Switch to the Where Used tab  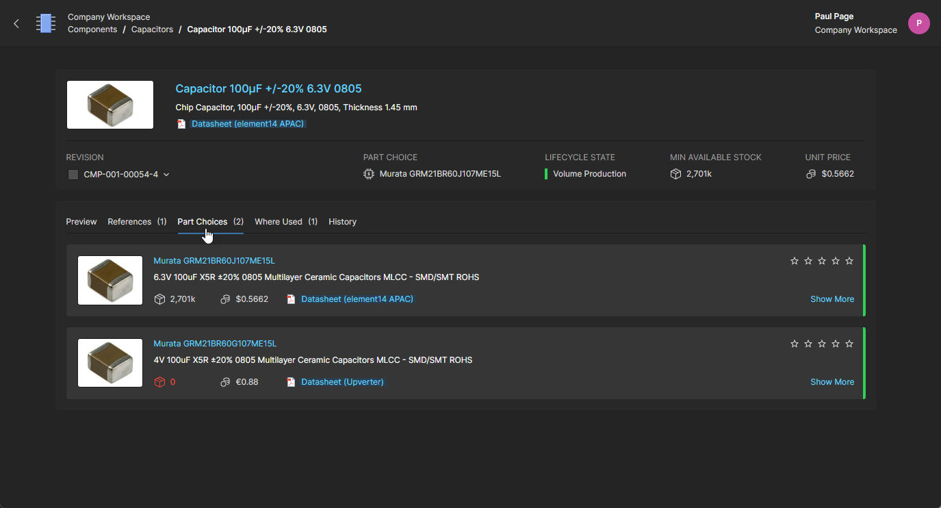click(x=278, y=222)
